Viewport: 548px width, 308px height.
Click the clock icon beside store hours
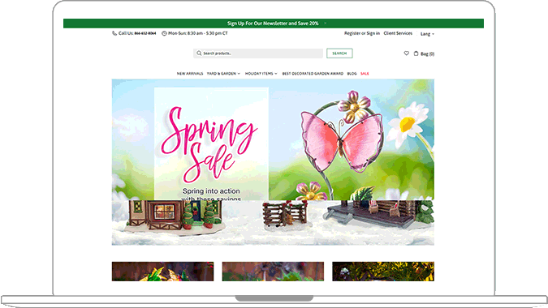point(164,33)
